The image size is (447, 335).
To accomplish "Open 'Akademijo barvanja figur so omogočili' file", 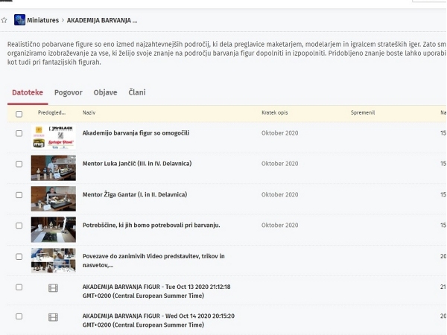I will point(136,133).
